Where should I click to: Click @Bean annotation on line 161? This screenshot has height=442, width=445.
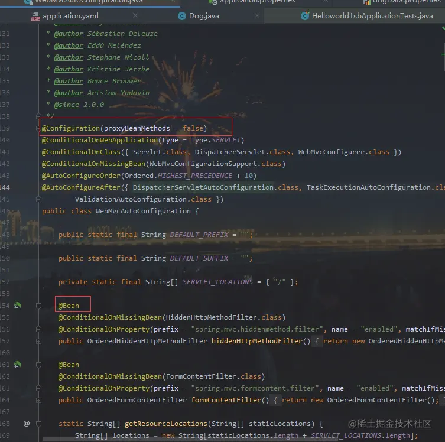tap(69, 365)
